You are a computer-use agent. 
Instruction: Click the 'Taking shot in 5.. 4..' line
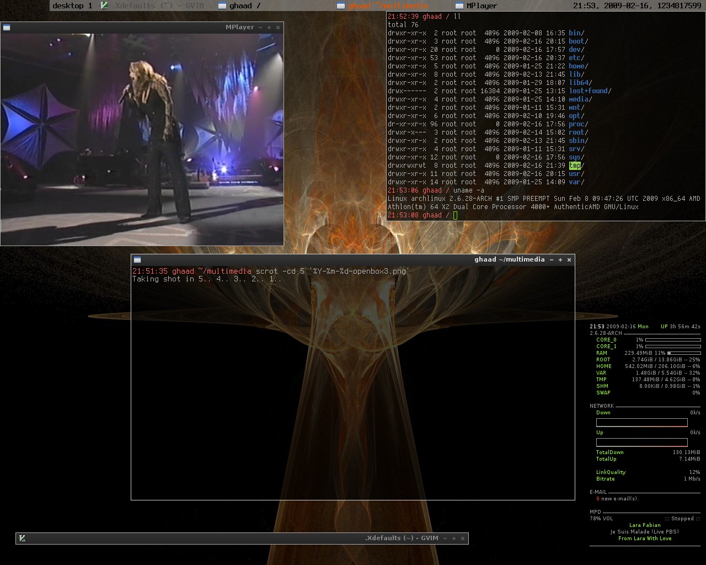(207, 279)
